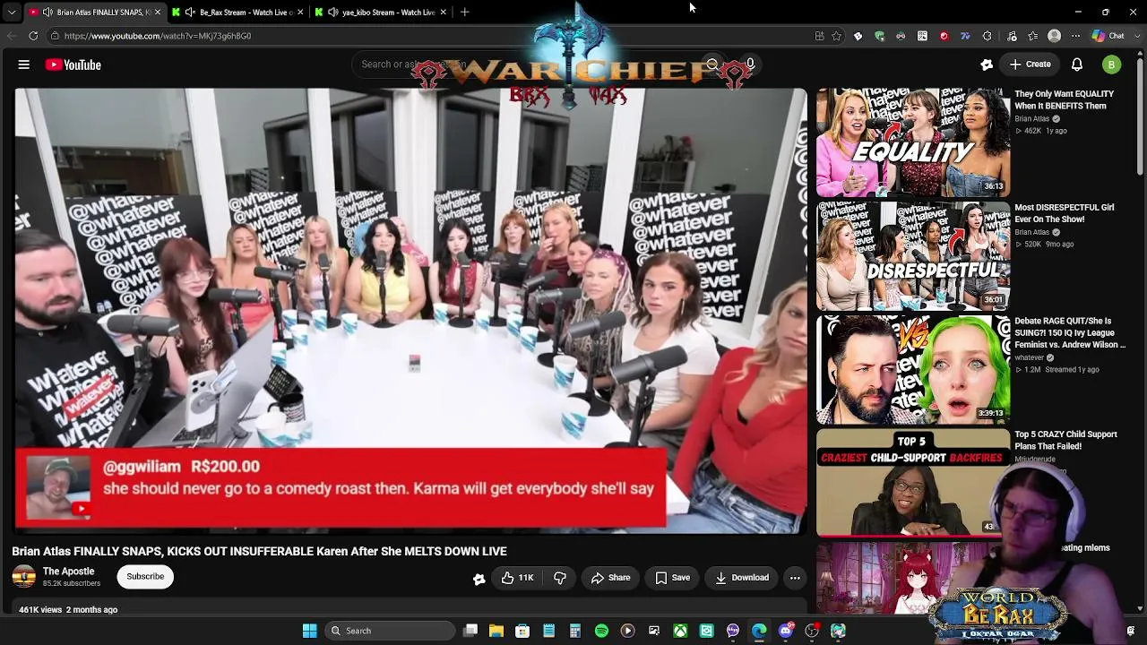
Task: Open Discord from the taskbar
Action: click(x=786, y=631)
